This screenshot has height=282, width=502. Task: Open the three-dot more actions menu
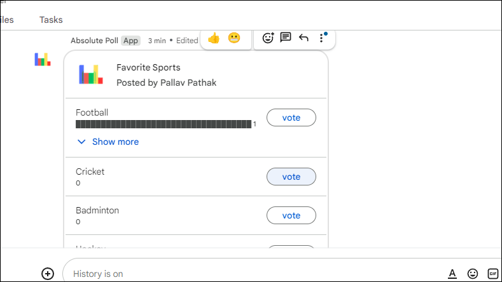click(321, 38)
